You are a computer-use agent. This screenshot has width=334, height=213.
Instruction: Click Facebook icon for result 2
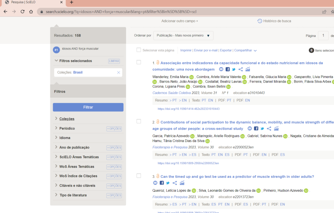(x=256, y=129)
